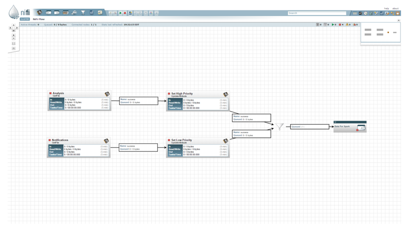The width and height of the screenshot is (415, 240).
Task: Focus the Search input field
Action: click(317, 13)
